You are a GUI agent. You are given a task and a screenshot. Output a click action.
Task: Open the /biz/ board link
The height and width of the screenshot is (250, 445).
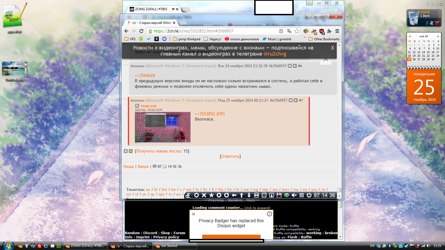[164, 189]
